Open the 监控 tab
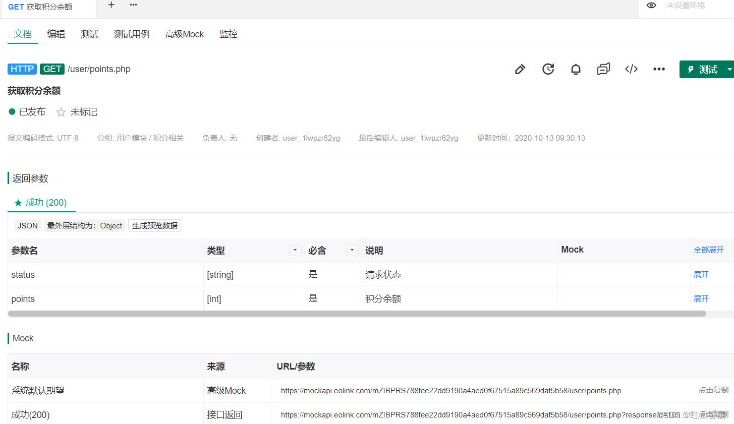 click(x=229, y=34)
